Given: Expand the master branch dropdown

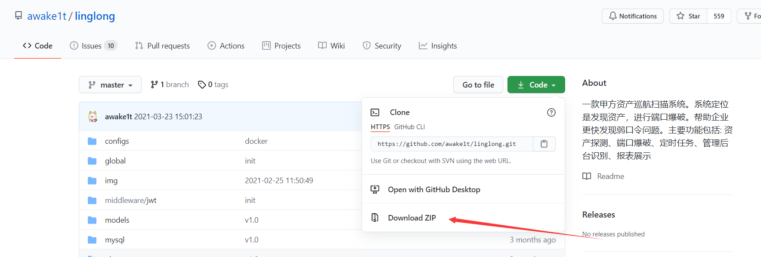Looking at the screenshot, I should click(x=110, y=85).
